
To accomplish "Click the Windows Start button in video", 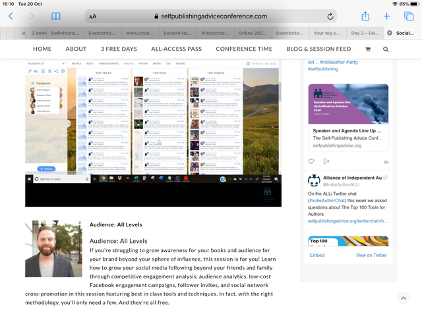I will point(29,178).
